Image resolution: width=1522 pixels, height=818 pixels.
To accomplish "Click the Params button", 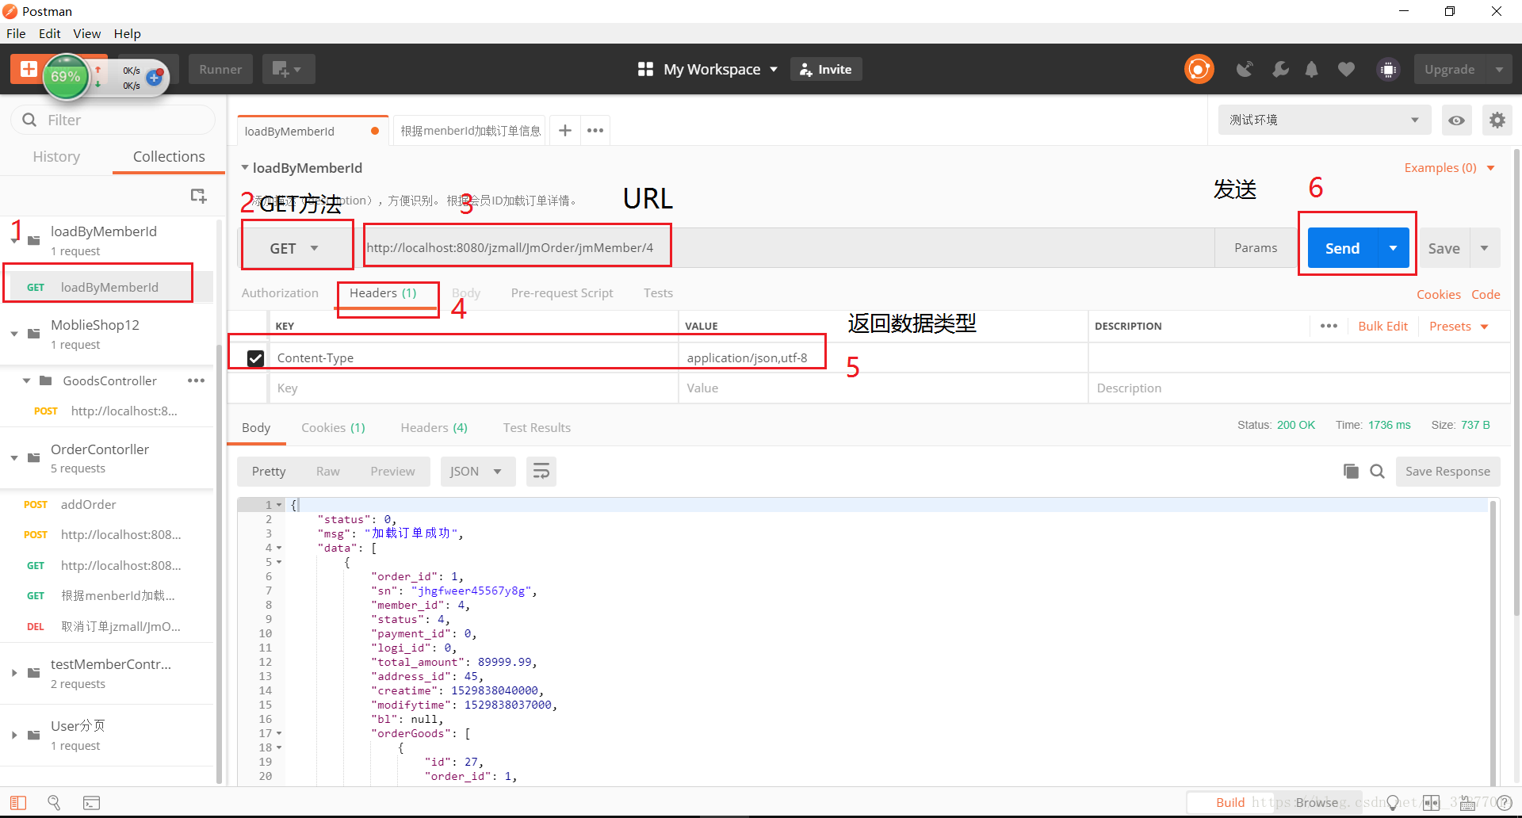I will (x=1256, y=248).
